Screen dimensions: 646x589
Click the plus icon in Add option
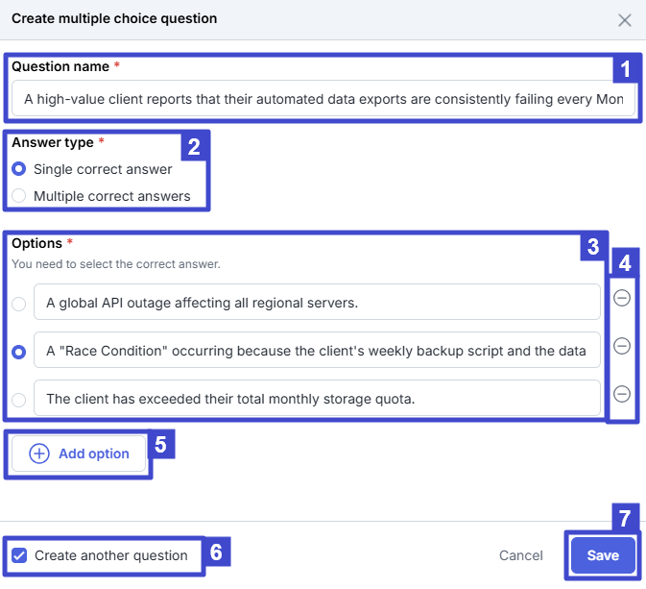(39, 454)
